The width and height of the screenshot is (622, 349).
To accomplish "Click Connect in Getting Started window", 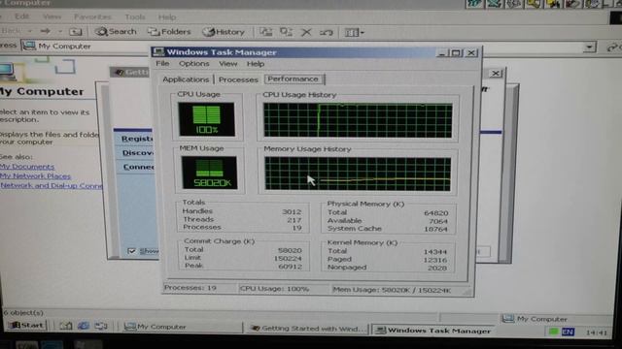I will pos(138,167).
